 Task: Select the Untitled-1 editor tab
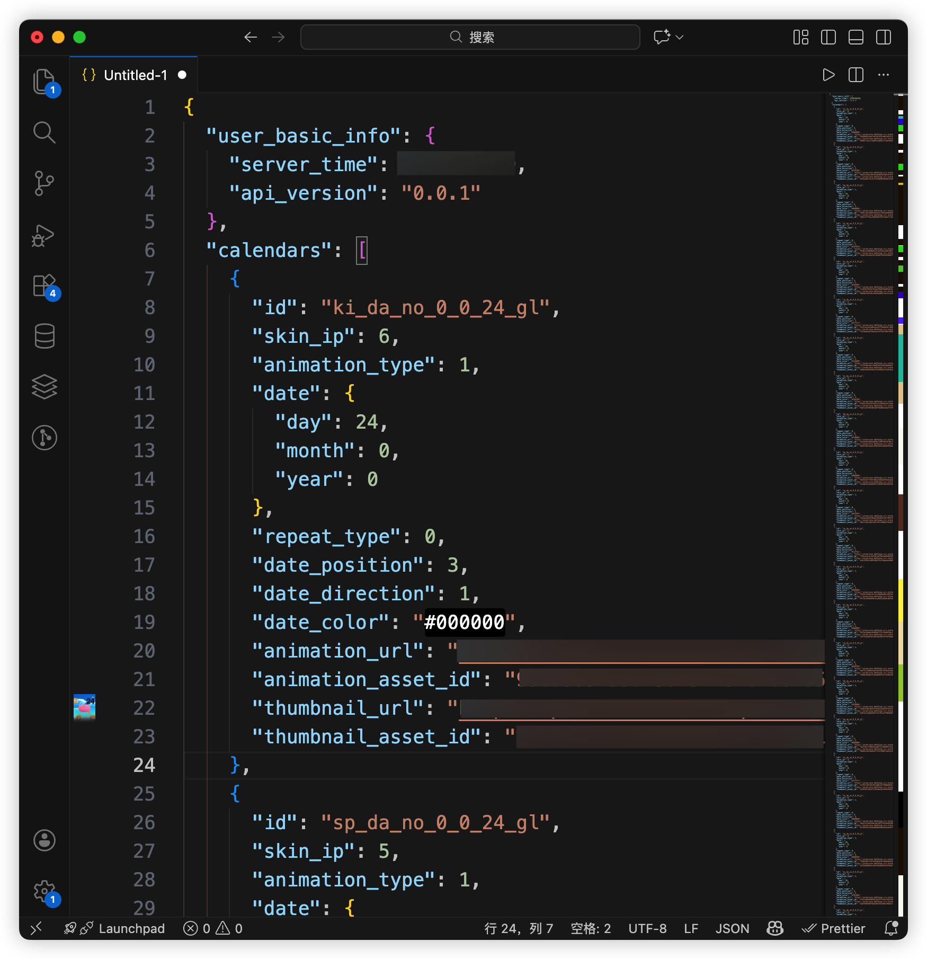click(x=135, y=75)
